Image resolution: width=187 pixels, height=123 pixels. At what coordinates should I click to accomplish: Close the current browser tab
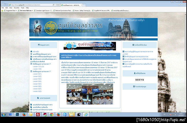coord(81,5)
